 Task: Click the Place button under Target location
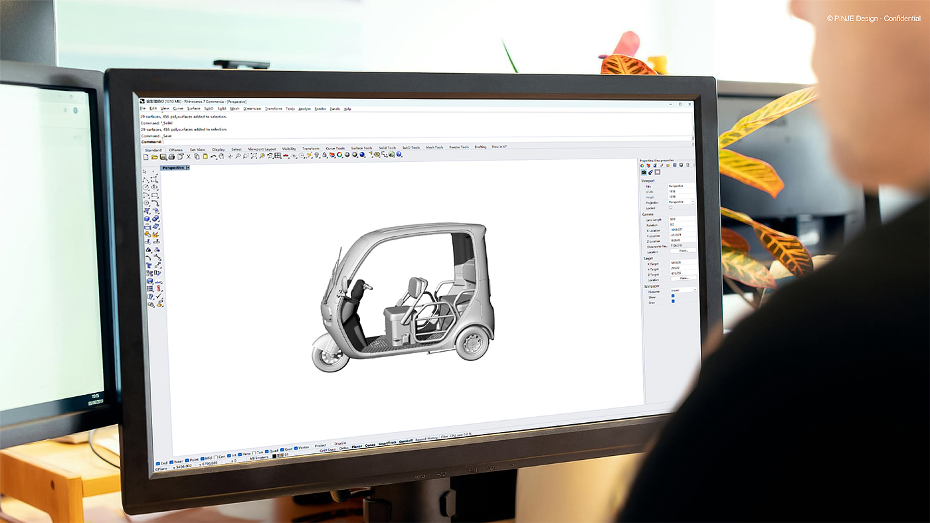[x=684, y=278]
